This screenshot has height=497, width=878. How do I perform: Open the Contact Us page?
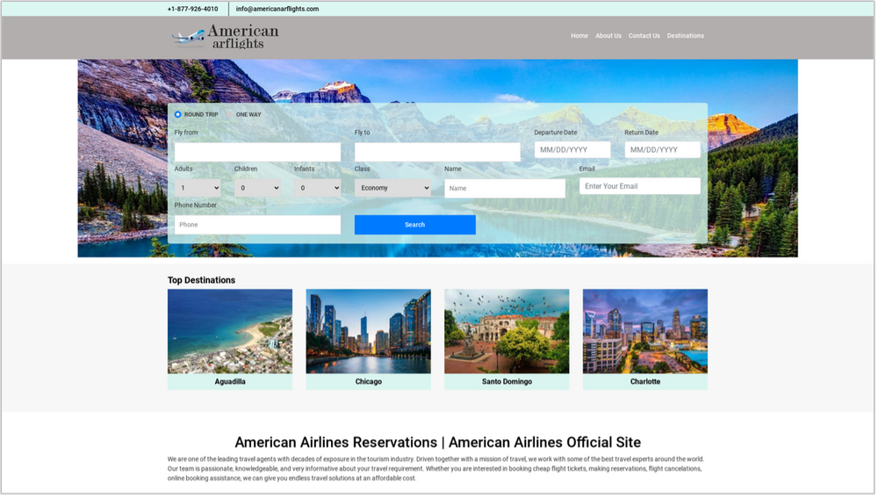(x=645, y=36)
